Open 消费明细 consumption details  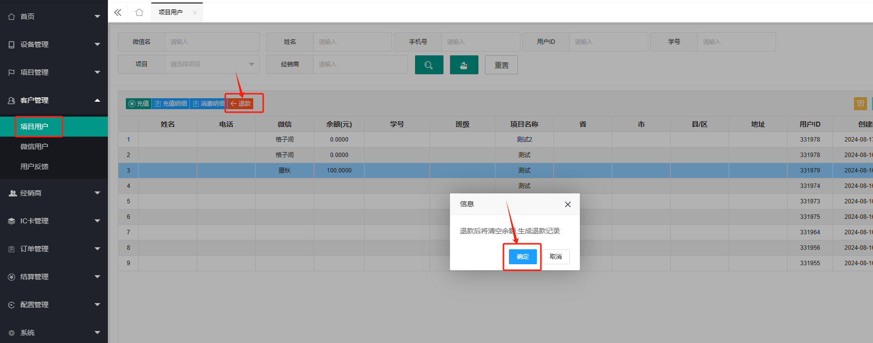208,104
